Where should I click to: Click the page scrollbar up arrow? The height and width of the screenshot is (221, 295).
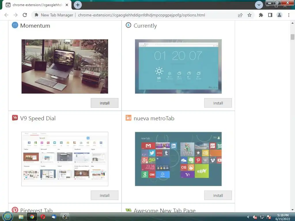pos(292,23)
